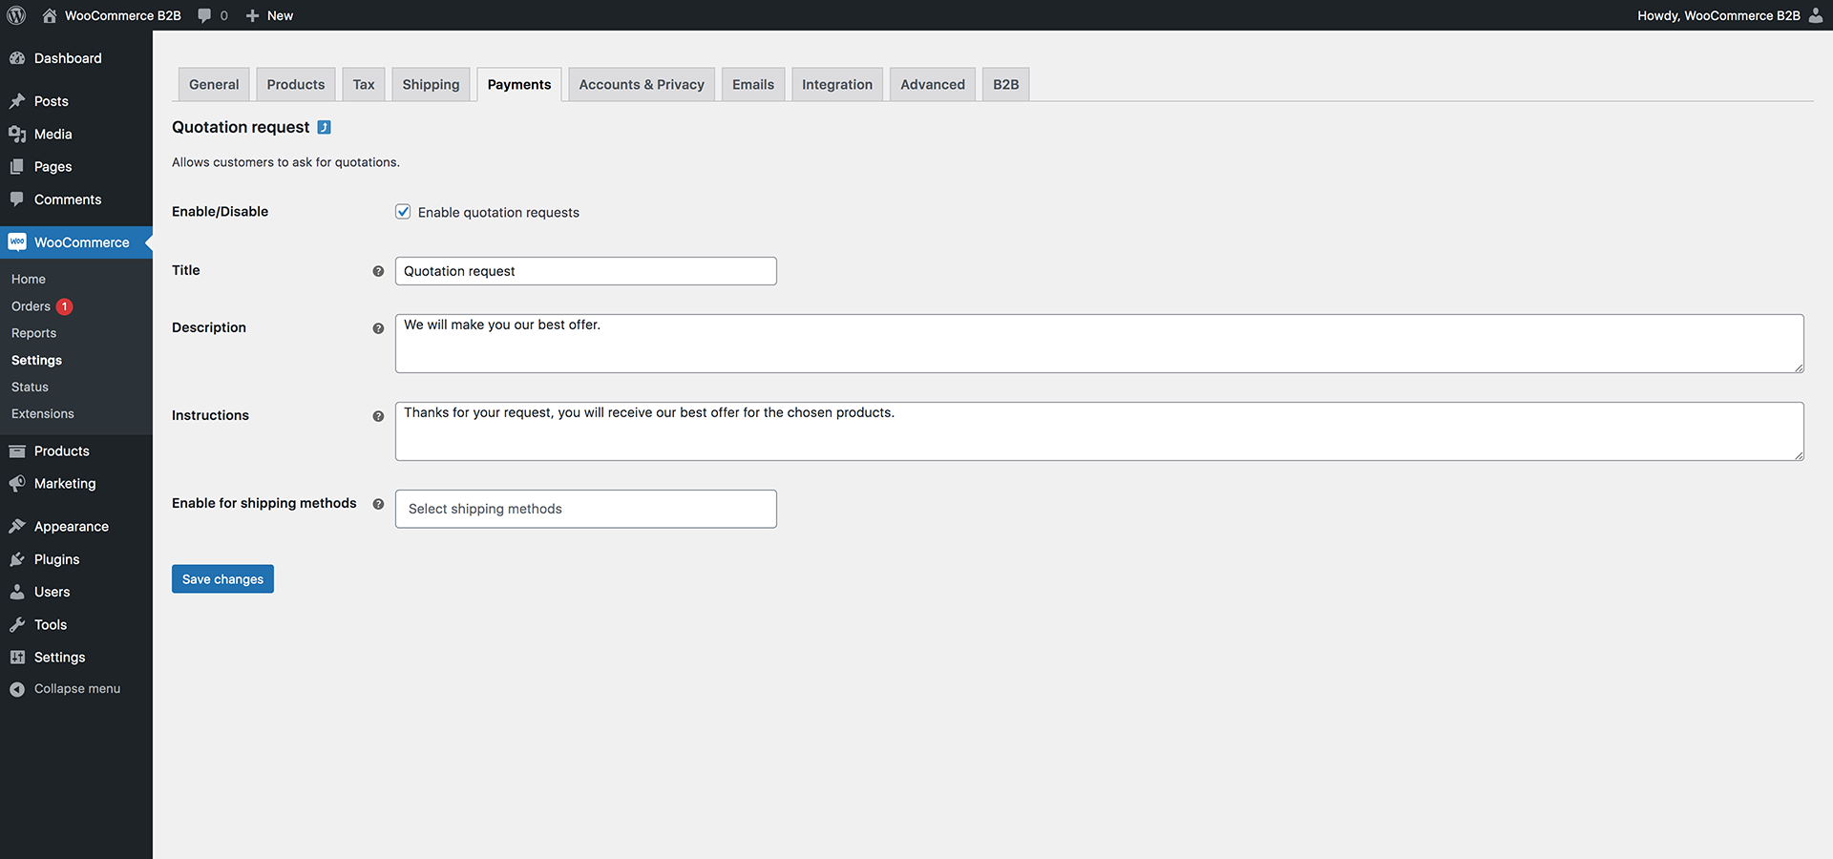Focus the Instructions textarea
This screenshot has height=859, width=1833.
1100,431
